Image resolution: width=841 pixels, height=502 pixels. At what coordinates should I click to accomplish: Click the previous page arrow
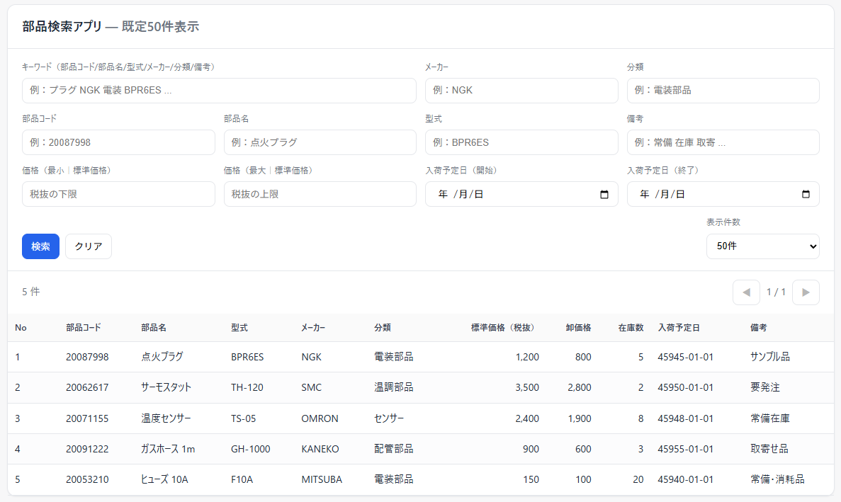coord(746,292)
